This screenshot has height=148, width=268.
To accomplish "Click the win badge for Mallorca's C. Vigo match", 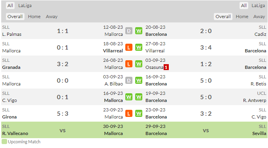I will pyautogui.click(x=129, y=97).
